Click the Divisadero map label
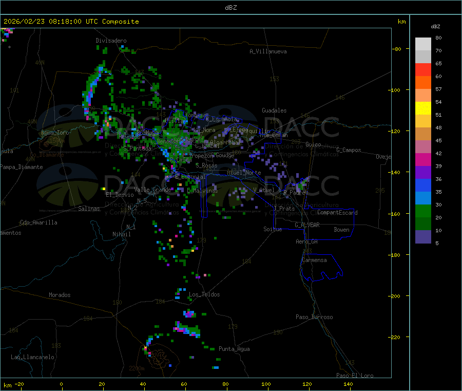 (x=111, y=41)
